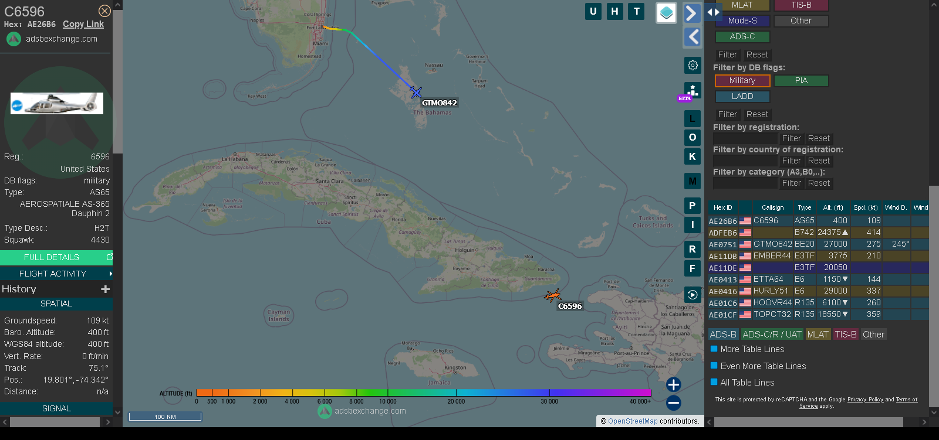Sort table by Wind D. column
This screenshot has height=440, width=939.
coord(896,207)
